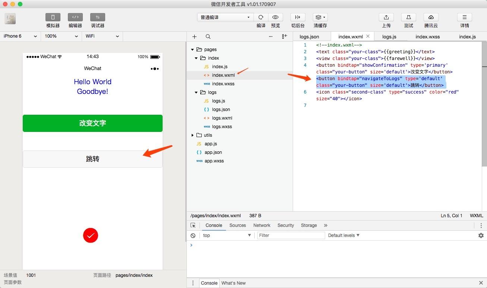Open the Network tab in devtools
This screenshot has height=288, width=487.
(262, 225)
